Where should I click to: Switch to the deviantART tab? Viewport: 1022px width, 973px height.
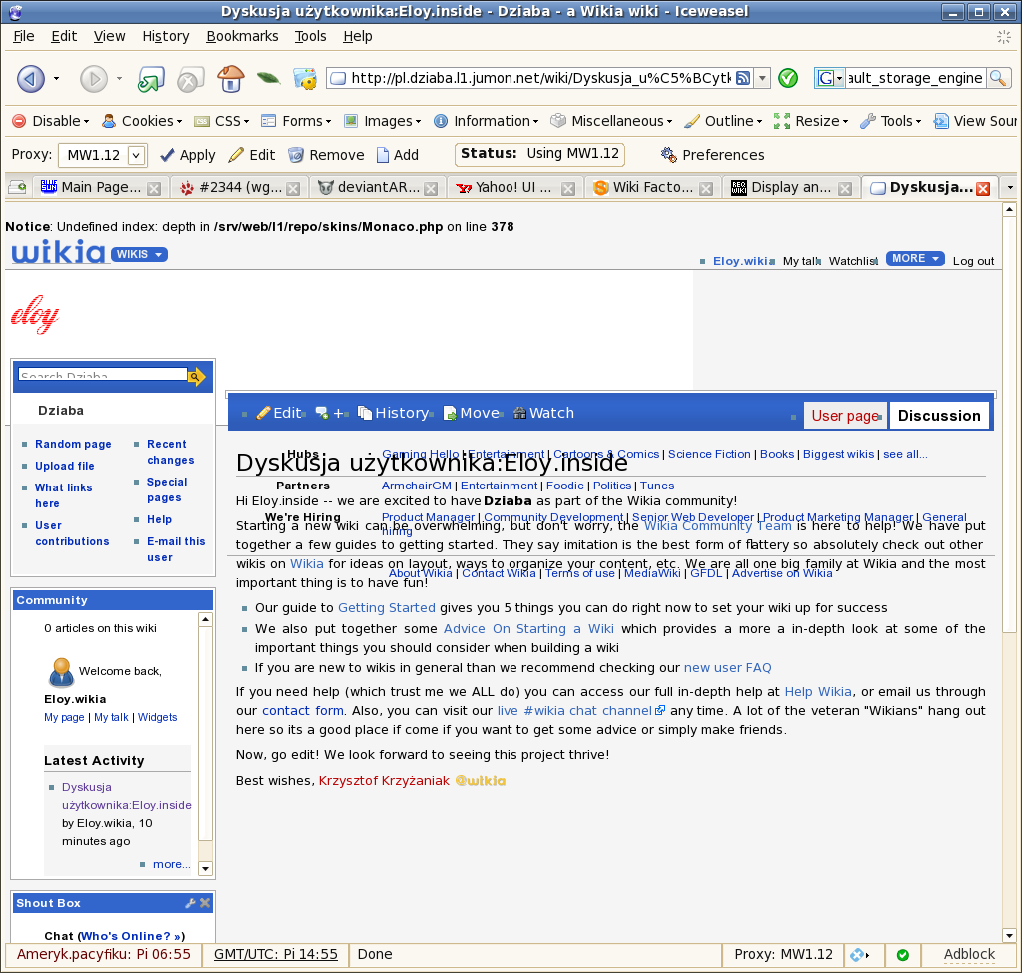pyautogui.click(x=378, y=187)
